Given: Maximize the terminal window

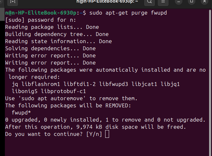Looking at the screenshot, I should point(192,2).
